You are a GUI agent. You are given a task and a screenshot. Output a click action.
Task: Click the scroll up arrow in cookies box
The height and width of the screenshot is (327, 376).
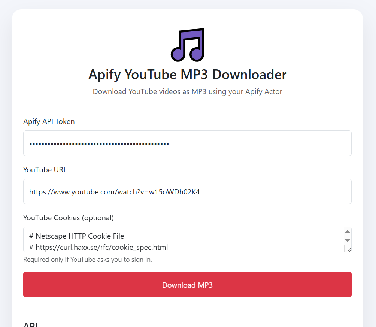(x=348, y=231)
